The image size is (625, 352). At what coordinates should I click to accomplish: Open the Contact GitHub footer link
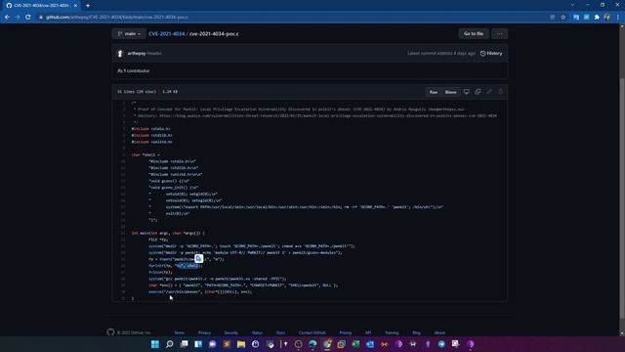pyautogui.click(x=312, y=332)
